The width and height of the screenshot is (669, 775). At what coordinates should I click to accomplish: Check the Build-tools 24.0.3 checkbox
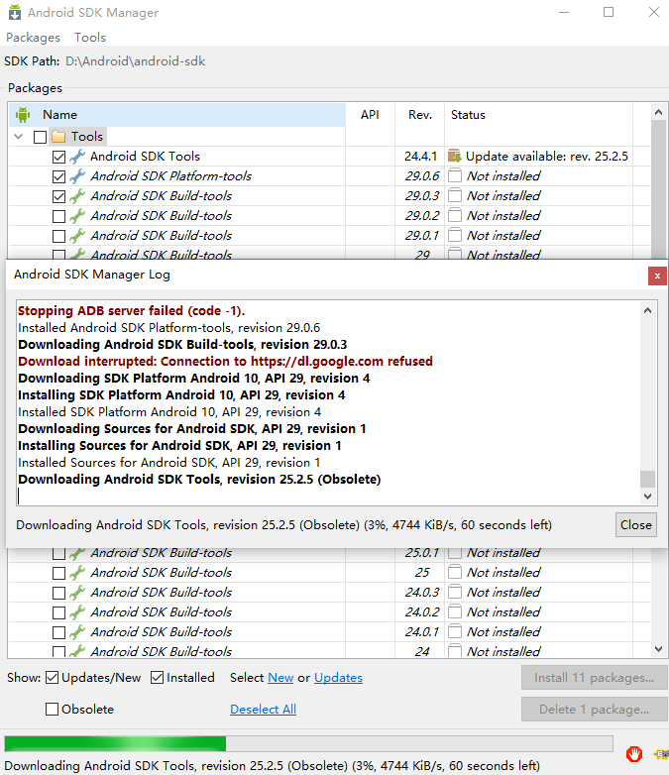click(58, 593)
